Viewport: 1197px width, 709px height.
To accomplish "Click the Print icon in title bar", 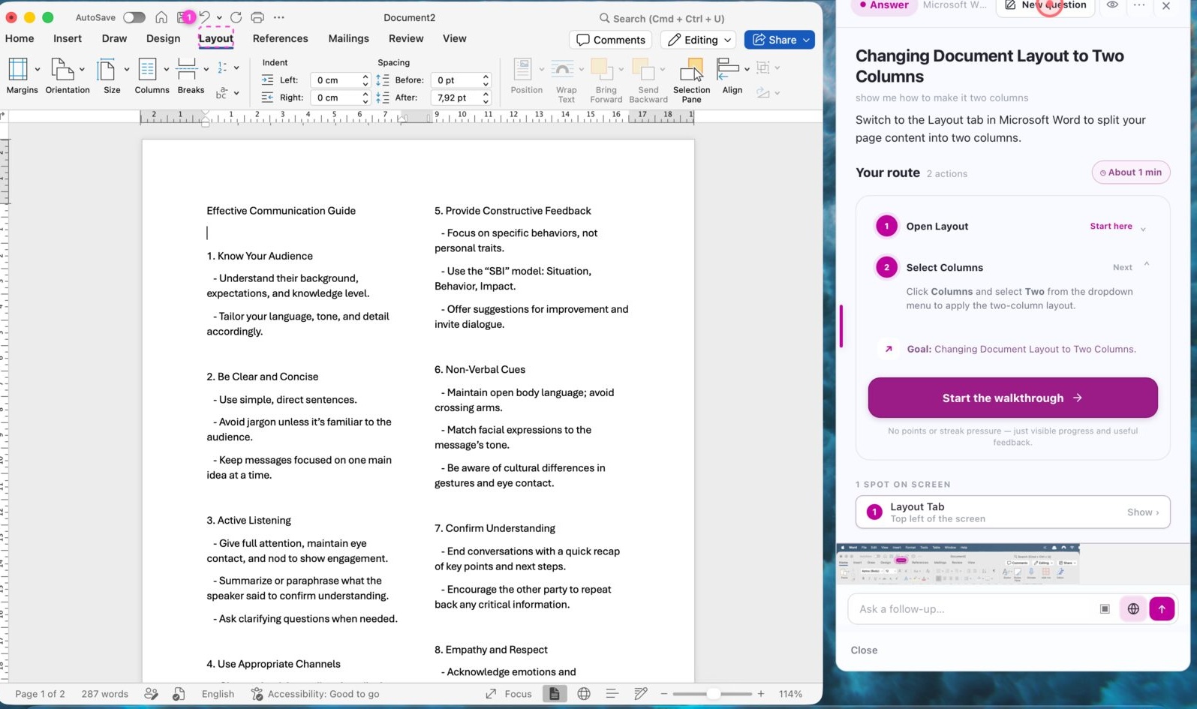I will [x=257, y=17].
